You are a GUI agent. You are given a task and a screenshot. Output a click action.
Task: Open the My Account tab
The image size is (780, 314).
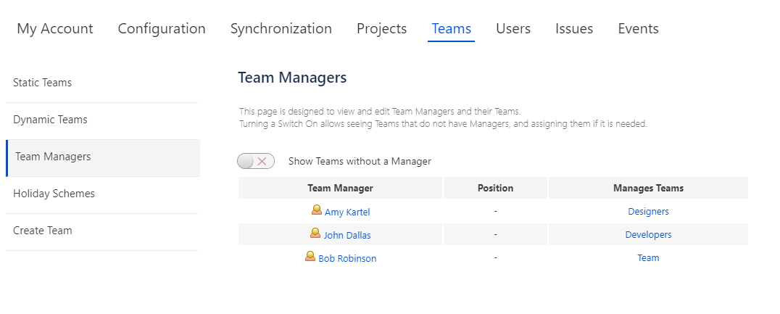point(55,29)
